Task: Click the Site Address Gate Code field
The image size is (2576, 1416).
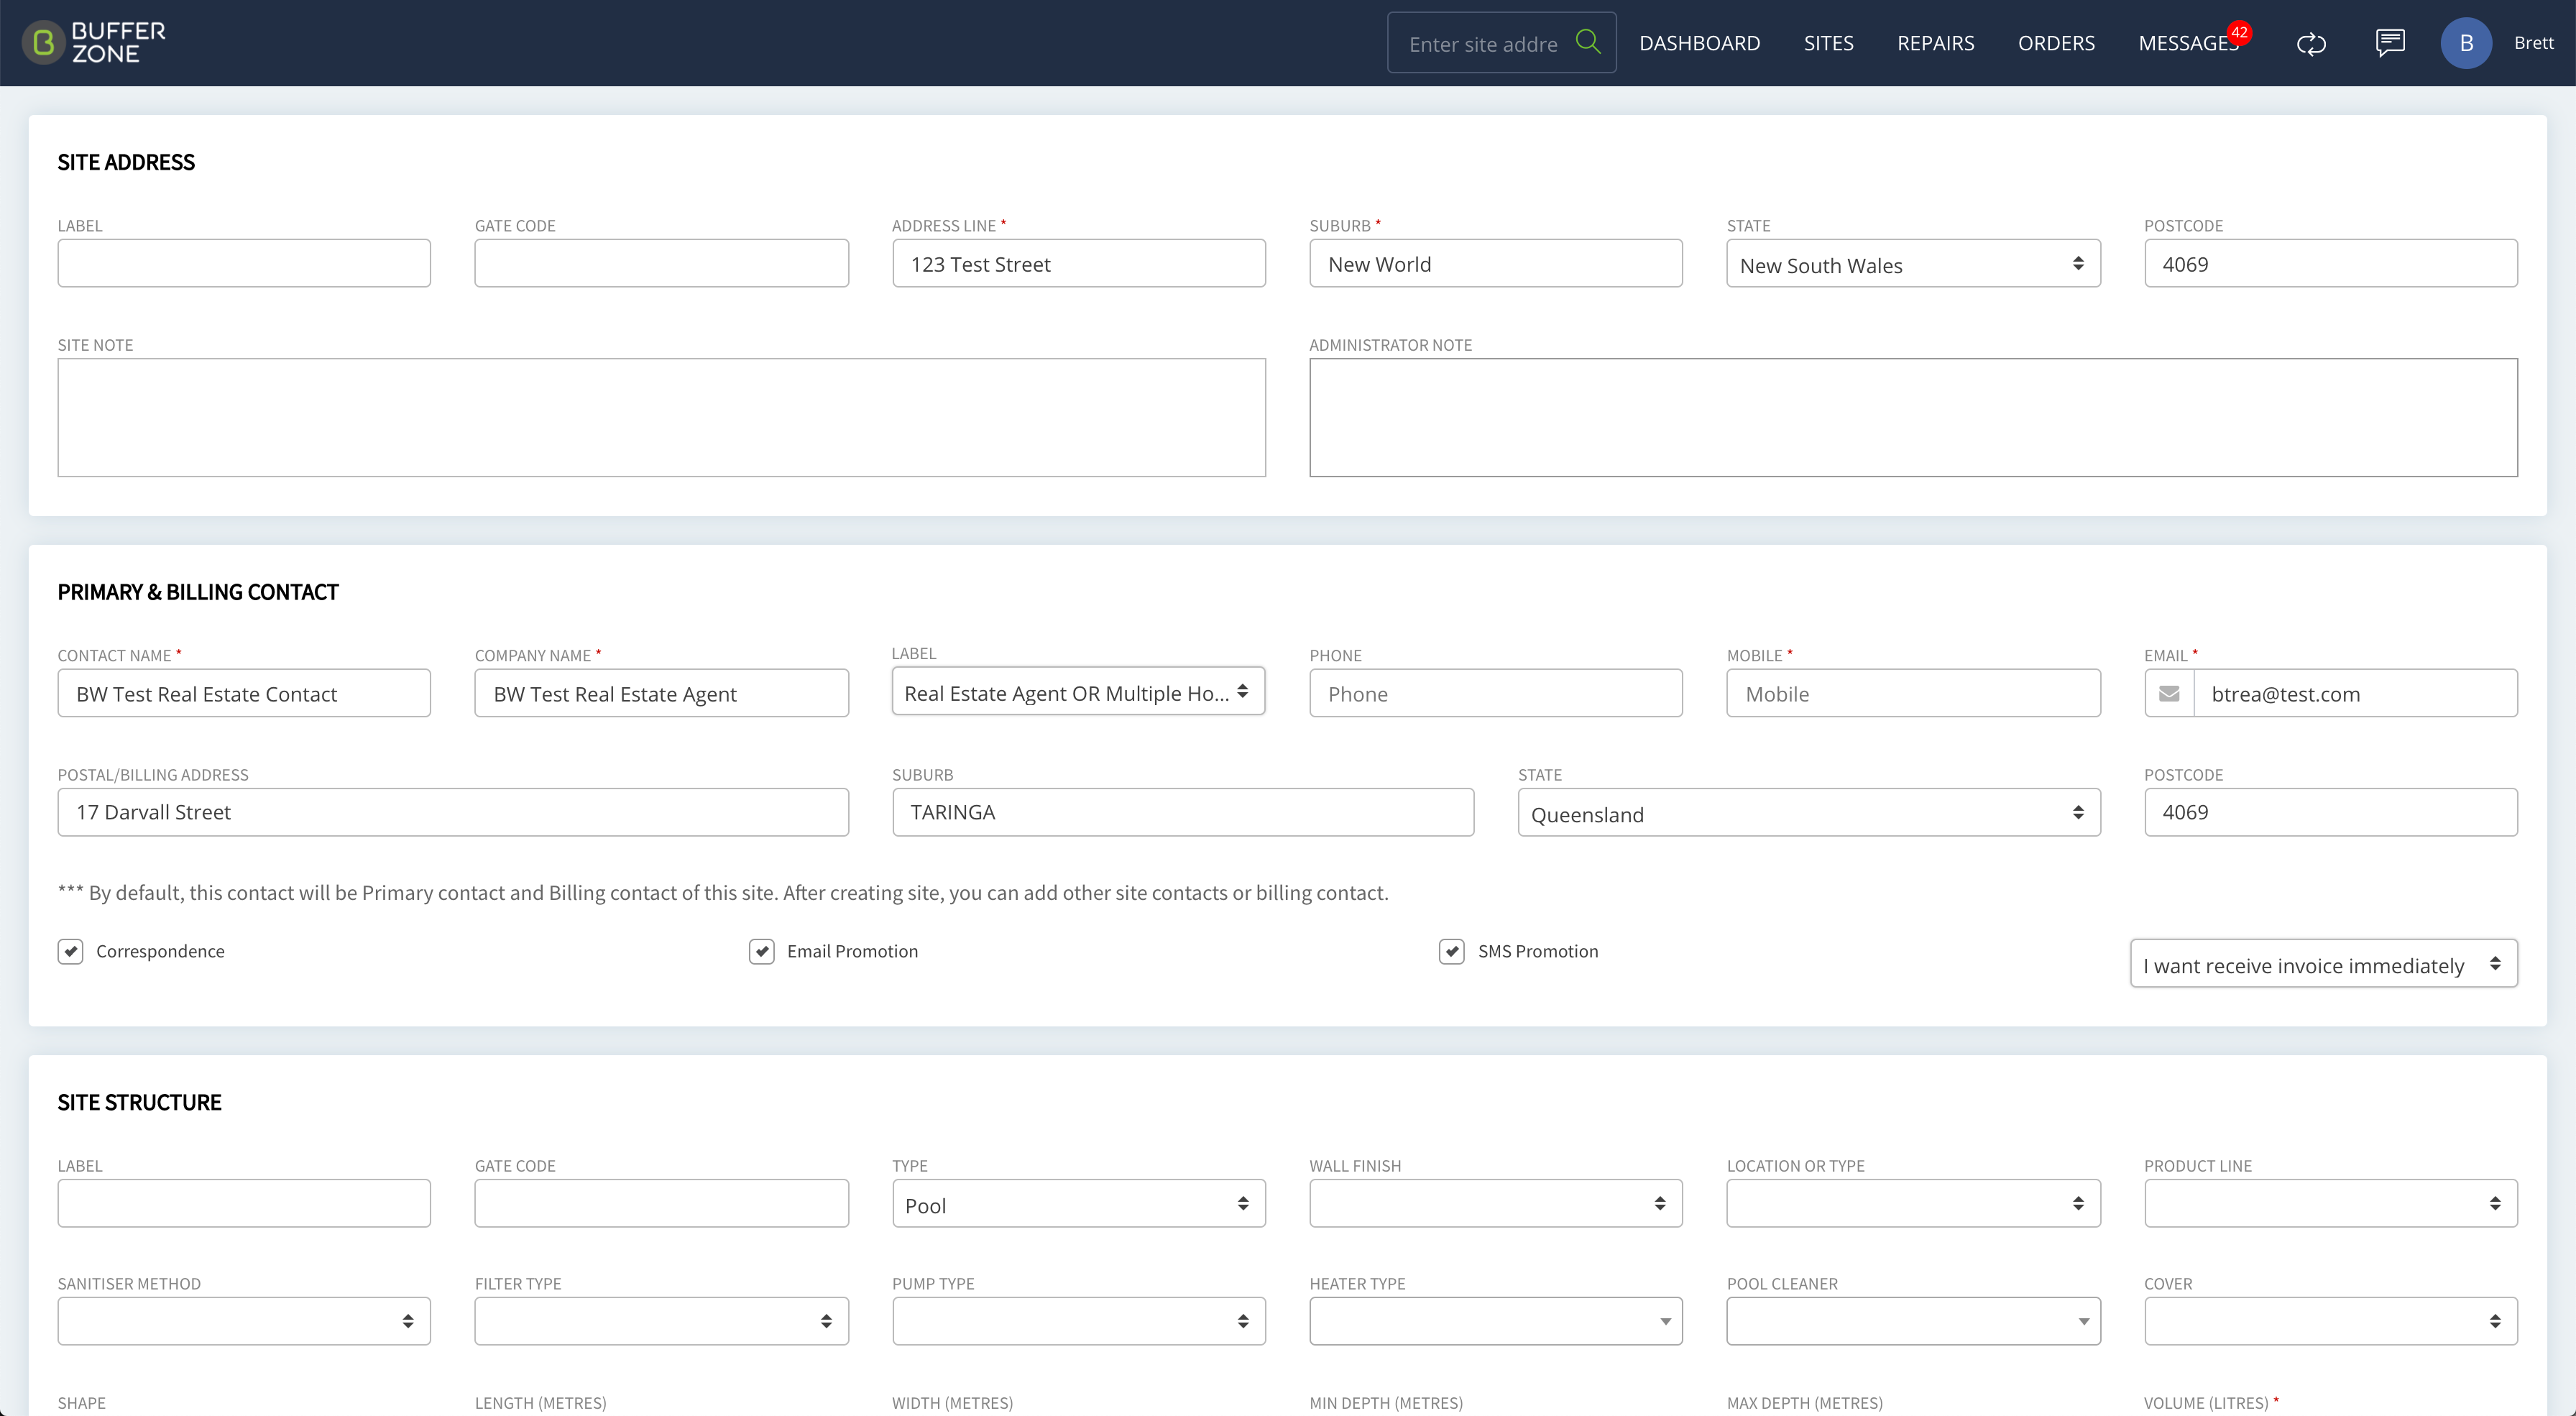Action: click(x=661, y=263)
